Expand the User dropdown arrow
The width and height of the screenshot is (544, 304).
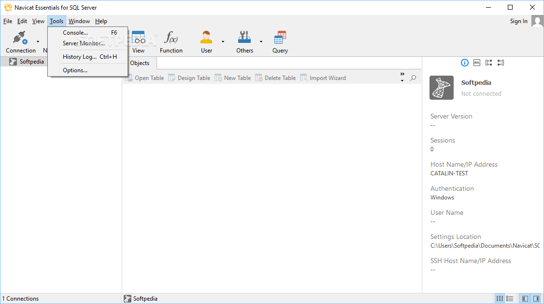pos(223,41)
